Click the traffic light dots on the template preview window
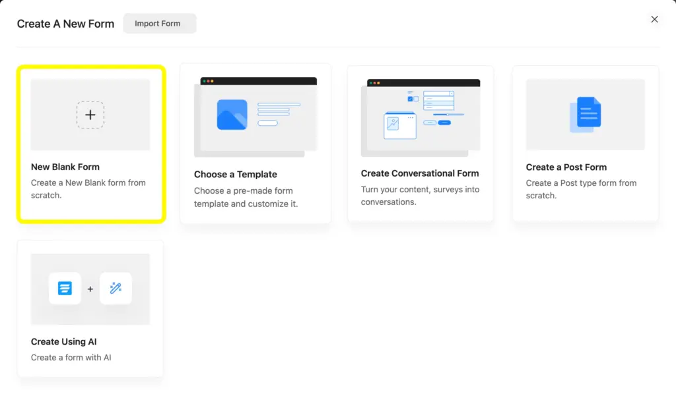This screenshot has width=676, height=398. pyautogui.click(x=209, y=81)
